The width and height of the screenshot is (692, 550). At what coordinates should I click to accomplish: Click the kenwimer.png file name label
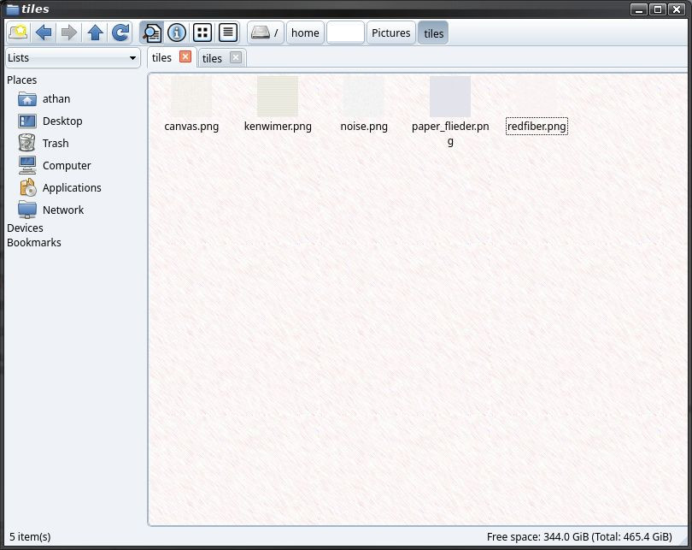click(x=278, y=127)
